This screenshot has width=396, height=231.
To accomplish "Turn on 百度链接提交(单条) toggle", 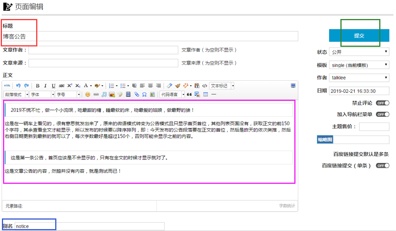I will click(383, 166).
